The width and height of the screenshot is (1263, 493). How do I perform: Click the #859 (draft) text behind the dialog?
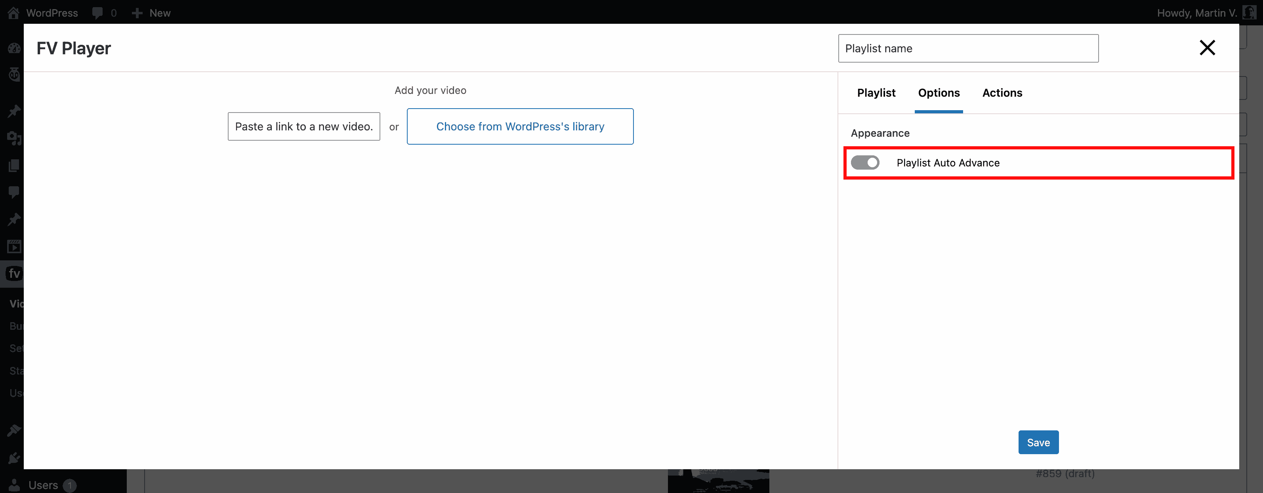click(1065, 473)
